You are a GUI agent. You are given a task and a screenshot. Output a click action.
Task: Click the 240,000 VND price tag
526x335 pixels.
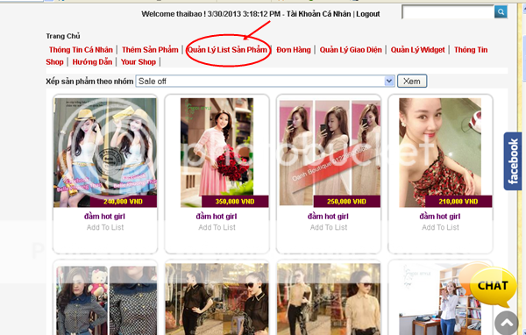coord(123,202)
